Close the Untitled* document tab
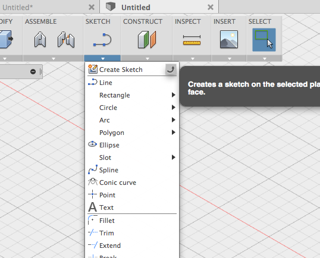This screenshot has width=320, height=258. pos(92,7)
